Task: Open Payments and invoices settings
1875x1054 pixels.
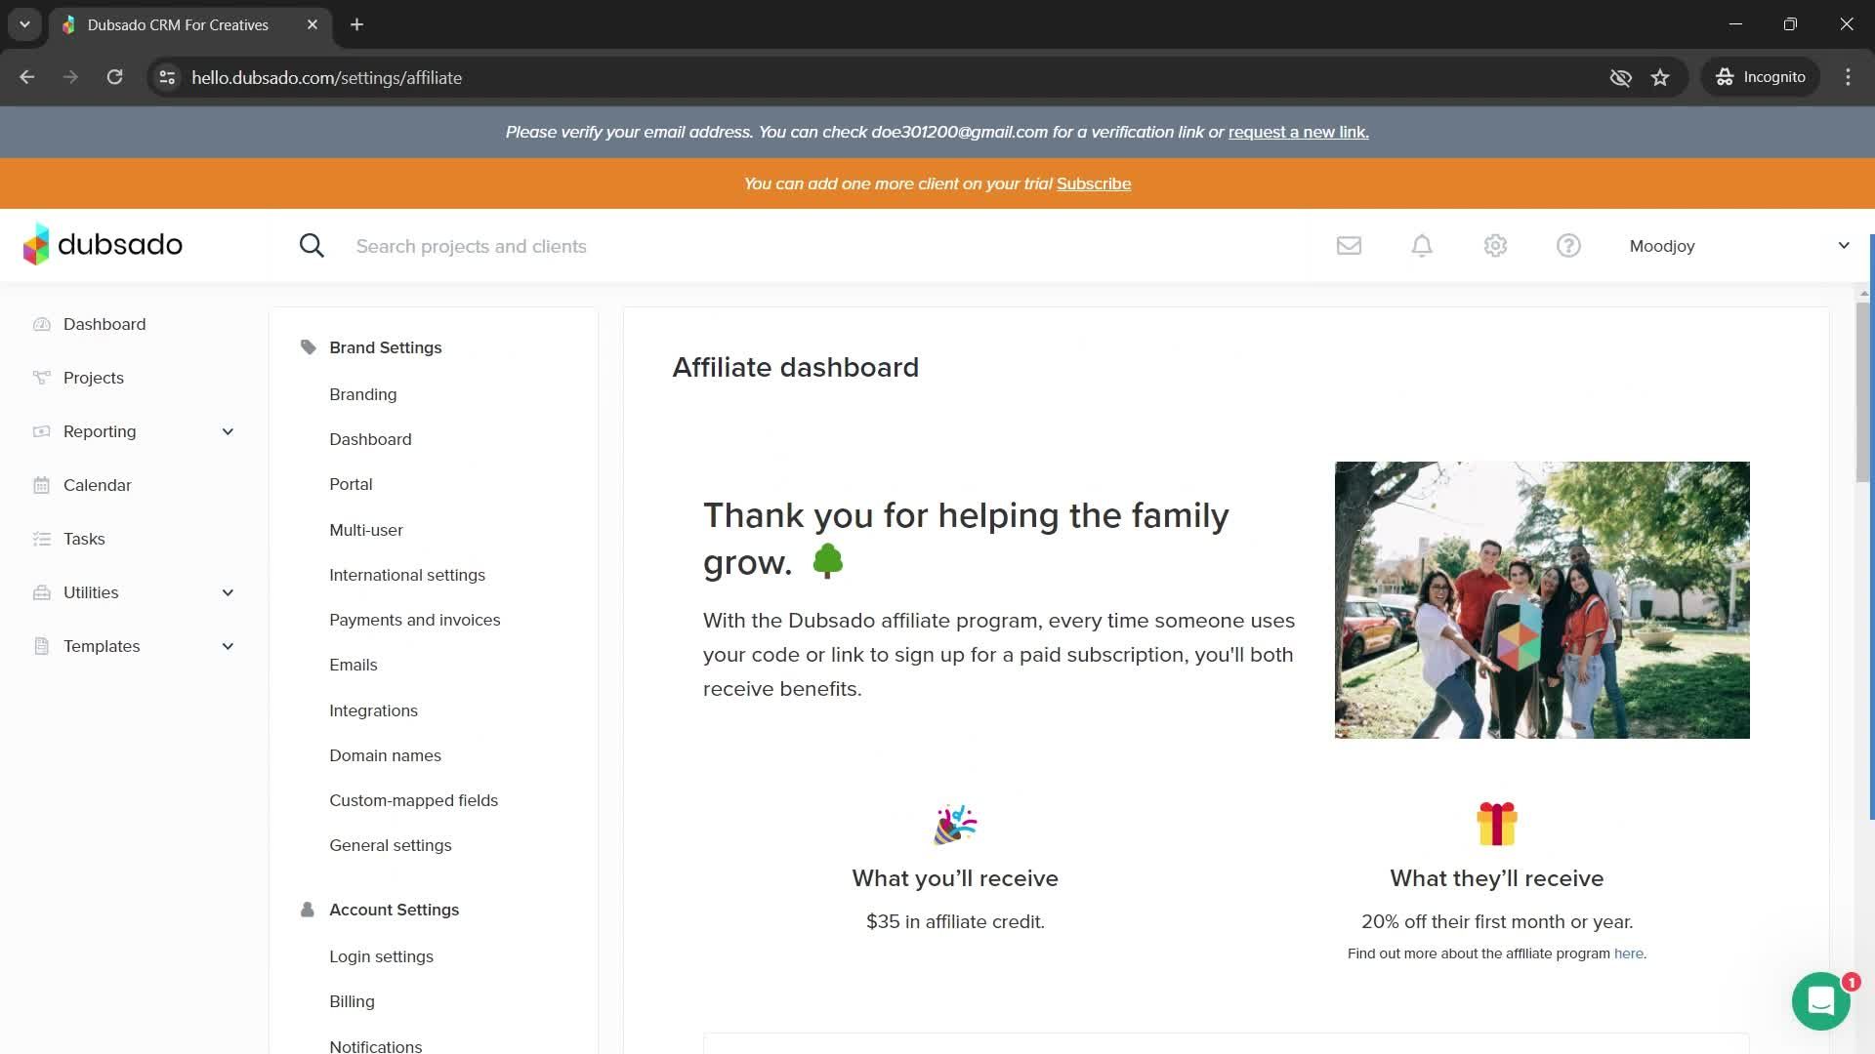Action: (x=415, y=620)
